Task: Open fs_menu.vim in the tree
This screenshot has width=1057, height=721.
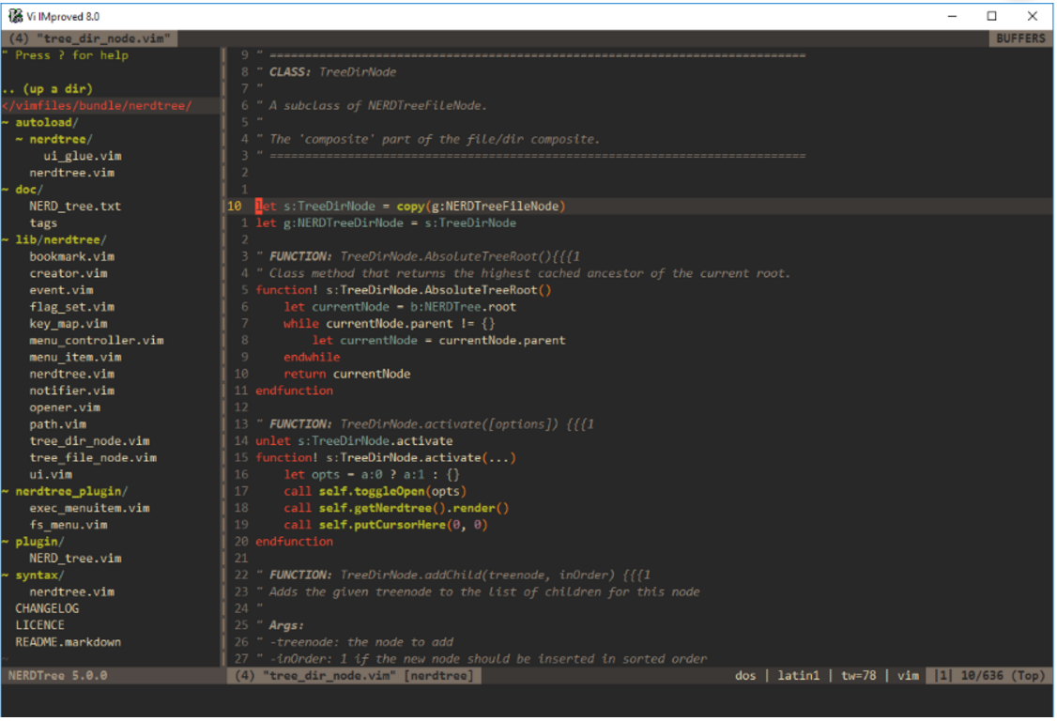Action: 69,525
